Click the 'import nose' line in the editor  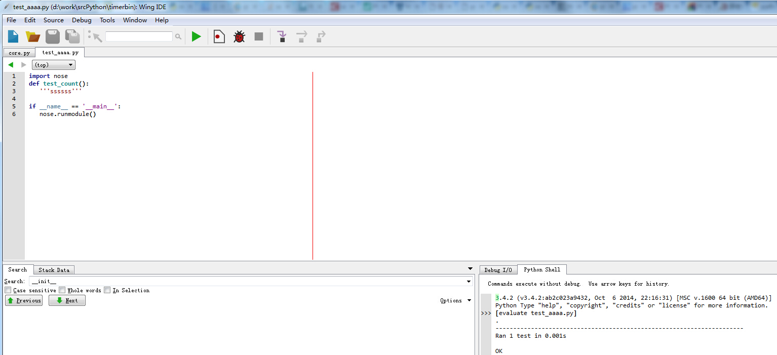pyautogui.click(x=48, y=76)
